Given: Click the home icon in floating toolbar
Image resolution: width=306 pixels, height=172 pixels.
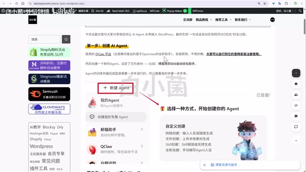Looking at the screenshot, I should (x=296, y=84).
